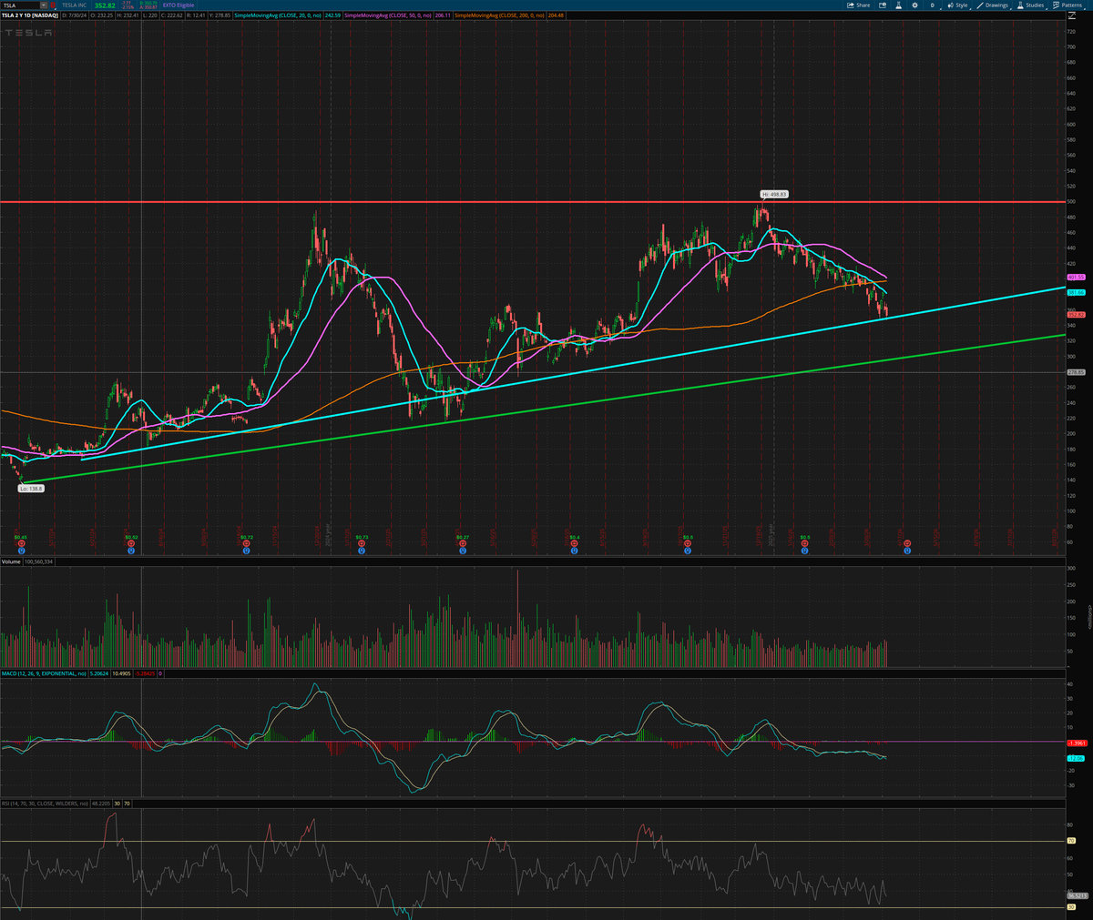Click the cyan 381.66 moving average price tag
This screenshot has width=1093, height=920.
click(1076, 292)
